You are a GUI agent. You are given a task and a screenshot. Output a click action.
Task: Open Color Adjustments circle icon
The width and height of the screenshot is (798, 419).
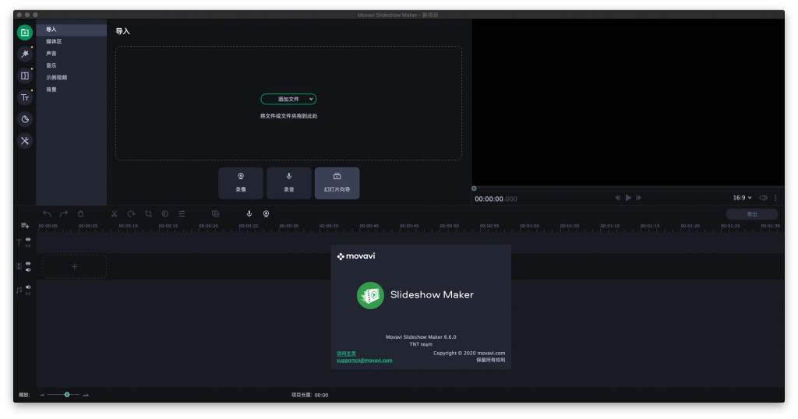165,213
